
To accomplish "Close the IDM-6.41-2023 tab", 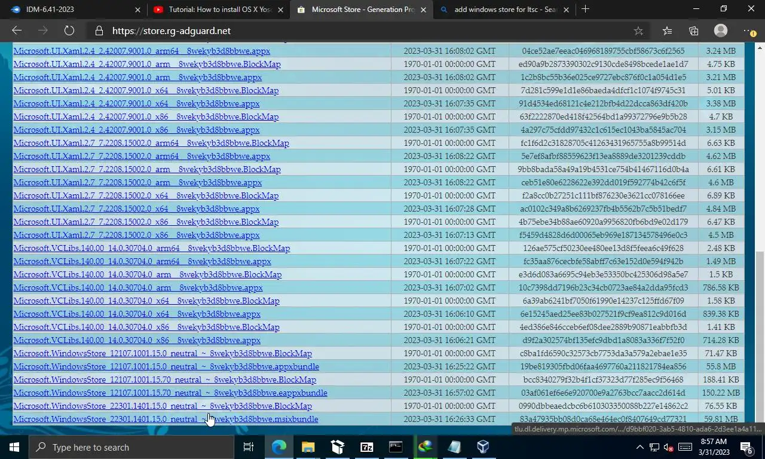I will coord(137,10).
